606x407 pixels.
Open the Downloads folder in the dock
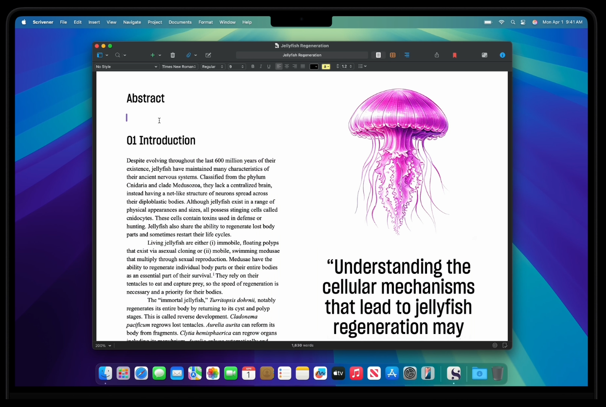(x=479, y=373)
